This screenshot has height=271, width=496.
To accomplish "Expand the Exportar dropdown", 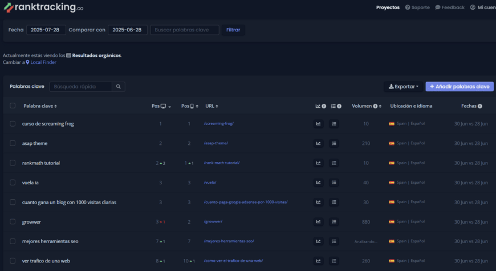I will (404, 87).
